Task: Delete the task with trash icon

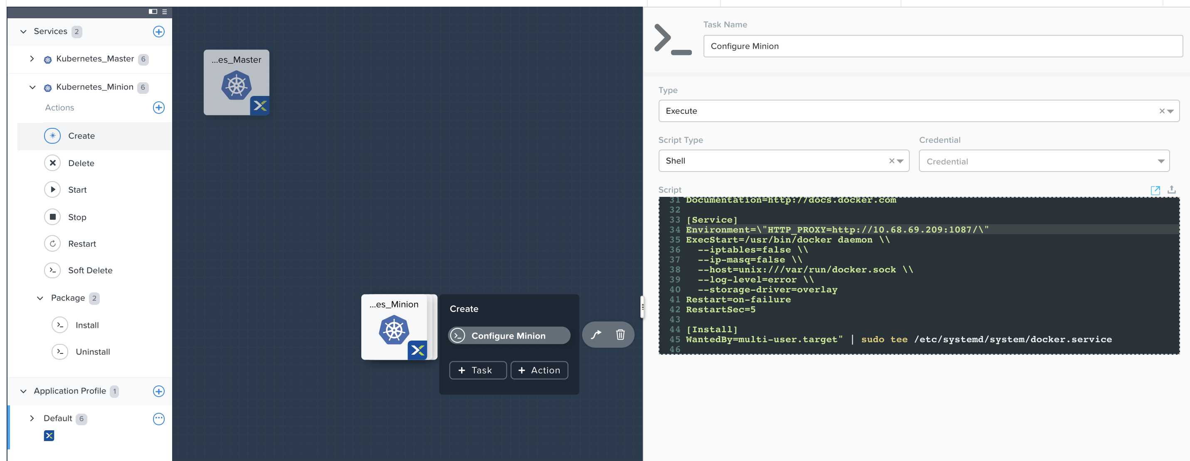Action: coord(620,335)
